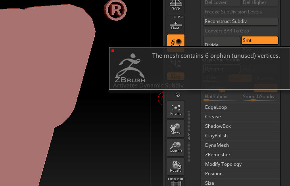This screenshot has width=290, height=186.
Task: Select the Rotate view icon
Action: coord(175,167)
